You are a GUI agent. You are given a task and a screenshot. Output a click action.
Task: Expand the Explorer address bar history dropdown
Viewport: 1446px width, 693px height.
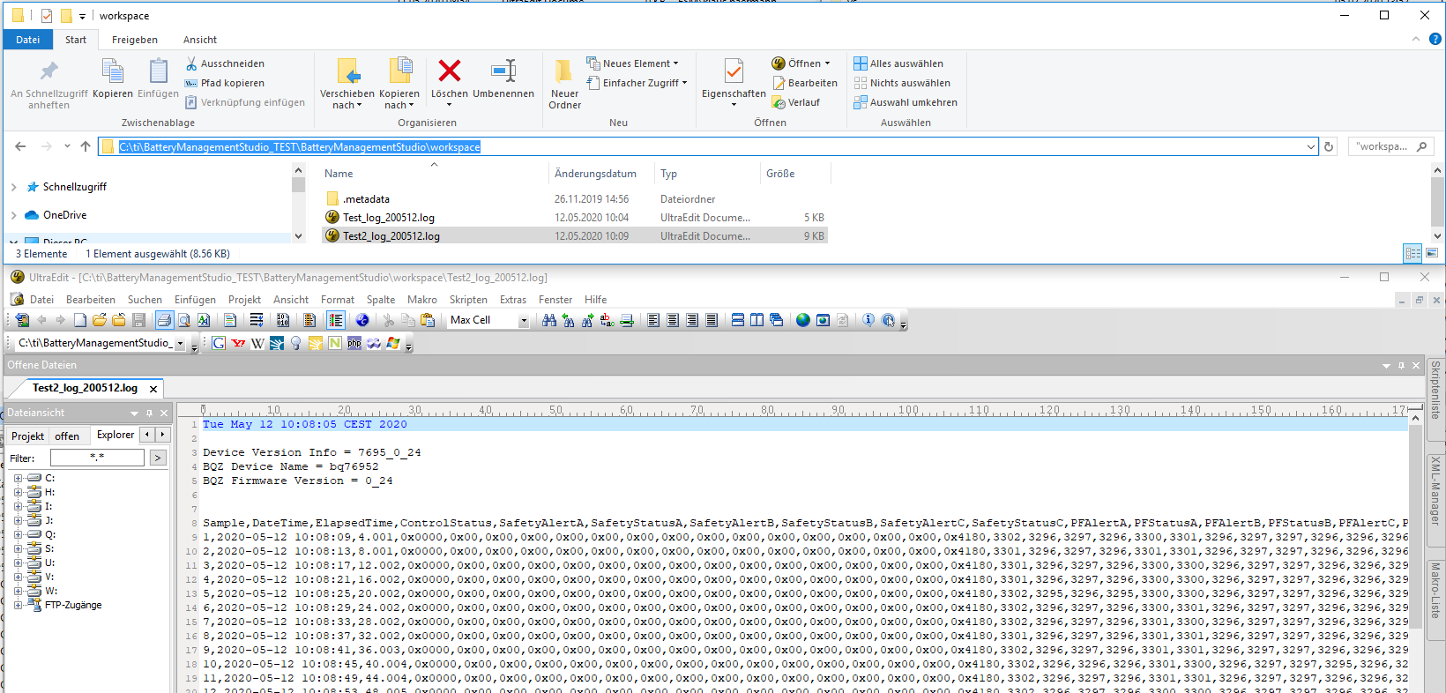click(x=1310, y=147)
